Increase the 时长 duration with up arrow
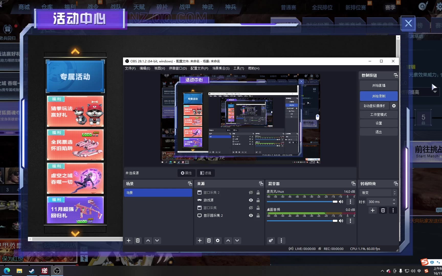Screen dimensions: 442x276 394,200
